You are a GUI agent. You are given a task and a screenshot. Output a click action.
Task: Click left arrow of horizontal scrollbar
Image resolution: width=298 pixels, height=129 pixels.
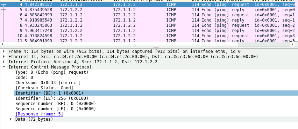tap(2, 44)
